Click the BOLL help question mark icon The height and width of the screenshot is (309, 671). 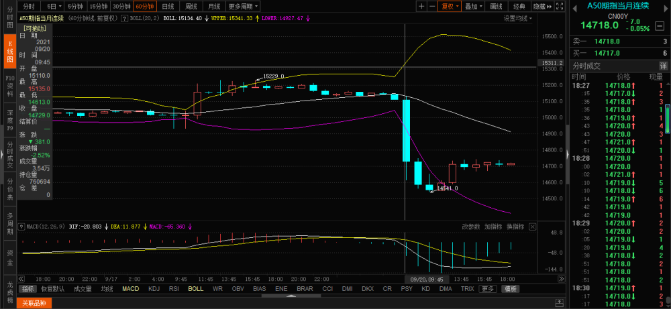[x=125, y=18]
